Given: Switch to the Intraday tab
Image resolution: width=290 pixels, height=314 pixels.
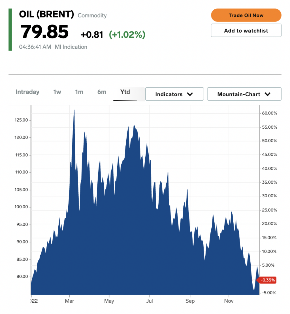Looking at the screenshot, I should (27, 92).
